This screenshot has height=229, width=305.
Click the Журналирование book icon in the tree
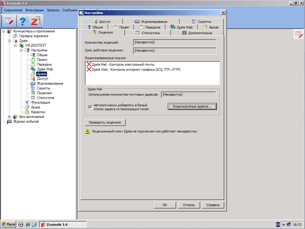coord(33,83)
